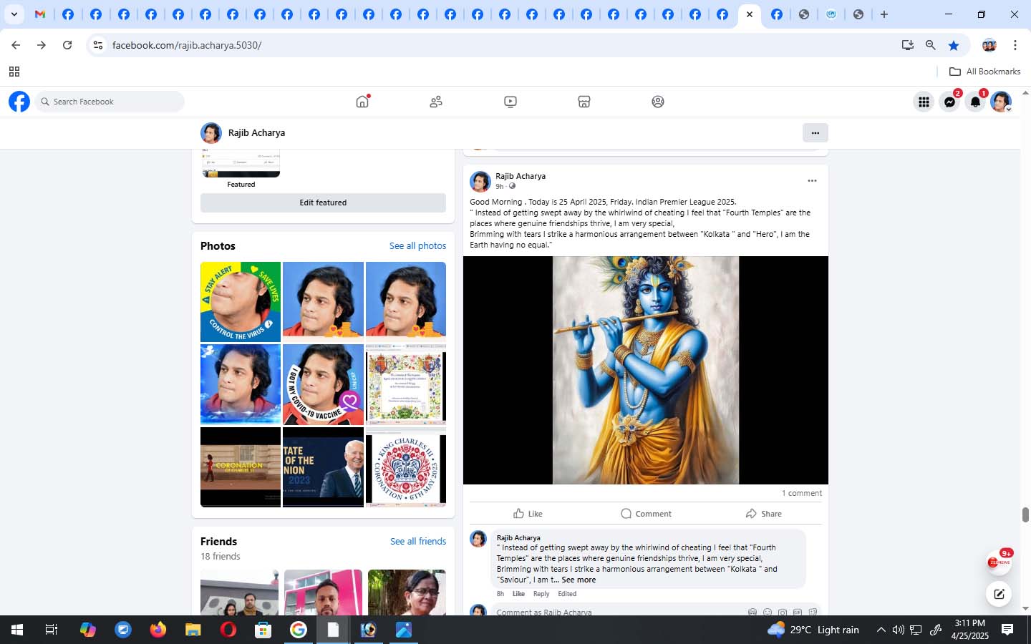The width and height of the screenshot is (1031, 644).
Task: Open the Friends icon in Facebook navigation
Action: [x=436, y=102]
